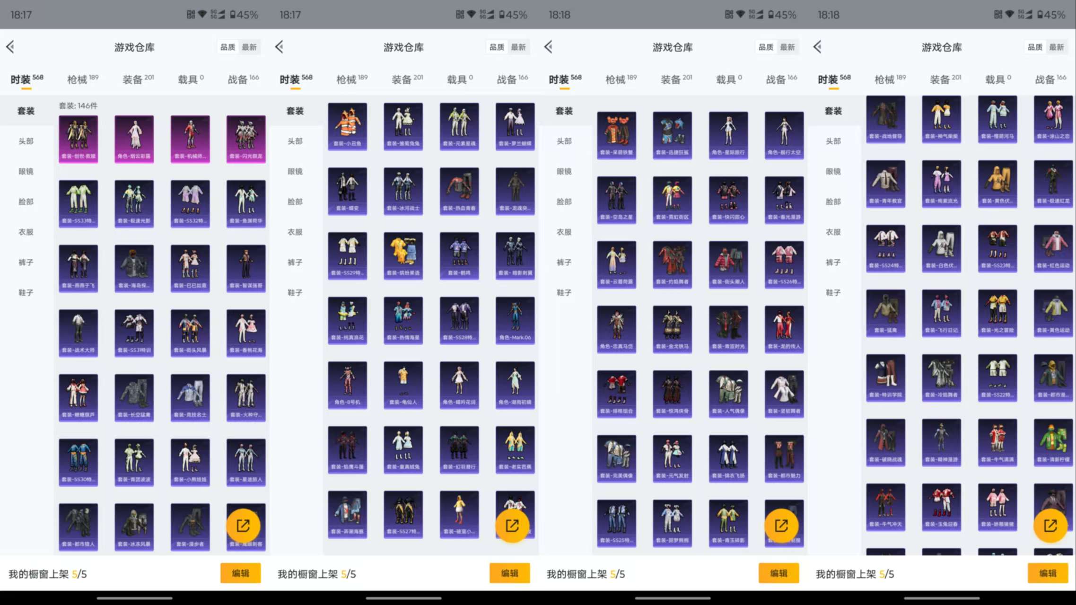This screenshot has height=605, width=1076.
Task: Tap the back arrow to leave 游戏仓库
Action: point(10,47)
